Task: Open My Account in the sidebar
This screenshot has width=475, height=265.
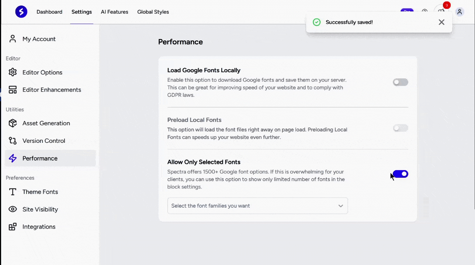Action: click(x=39, y=39)
